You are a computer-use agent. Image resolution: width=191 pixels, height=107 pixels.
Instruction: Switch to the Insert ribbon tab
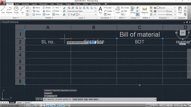pyautogui.click(x=17, y=4)
